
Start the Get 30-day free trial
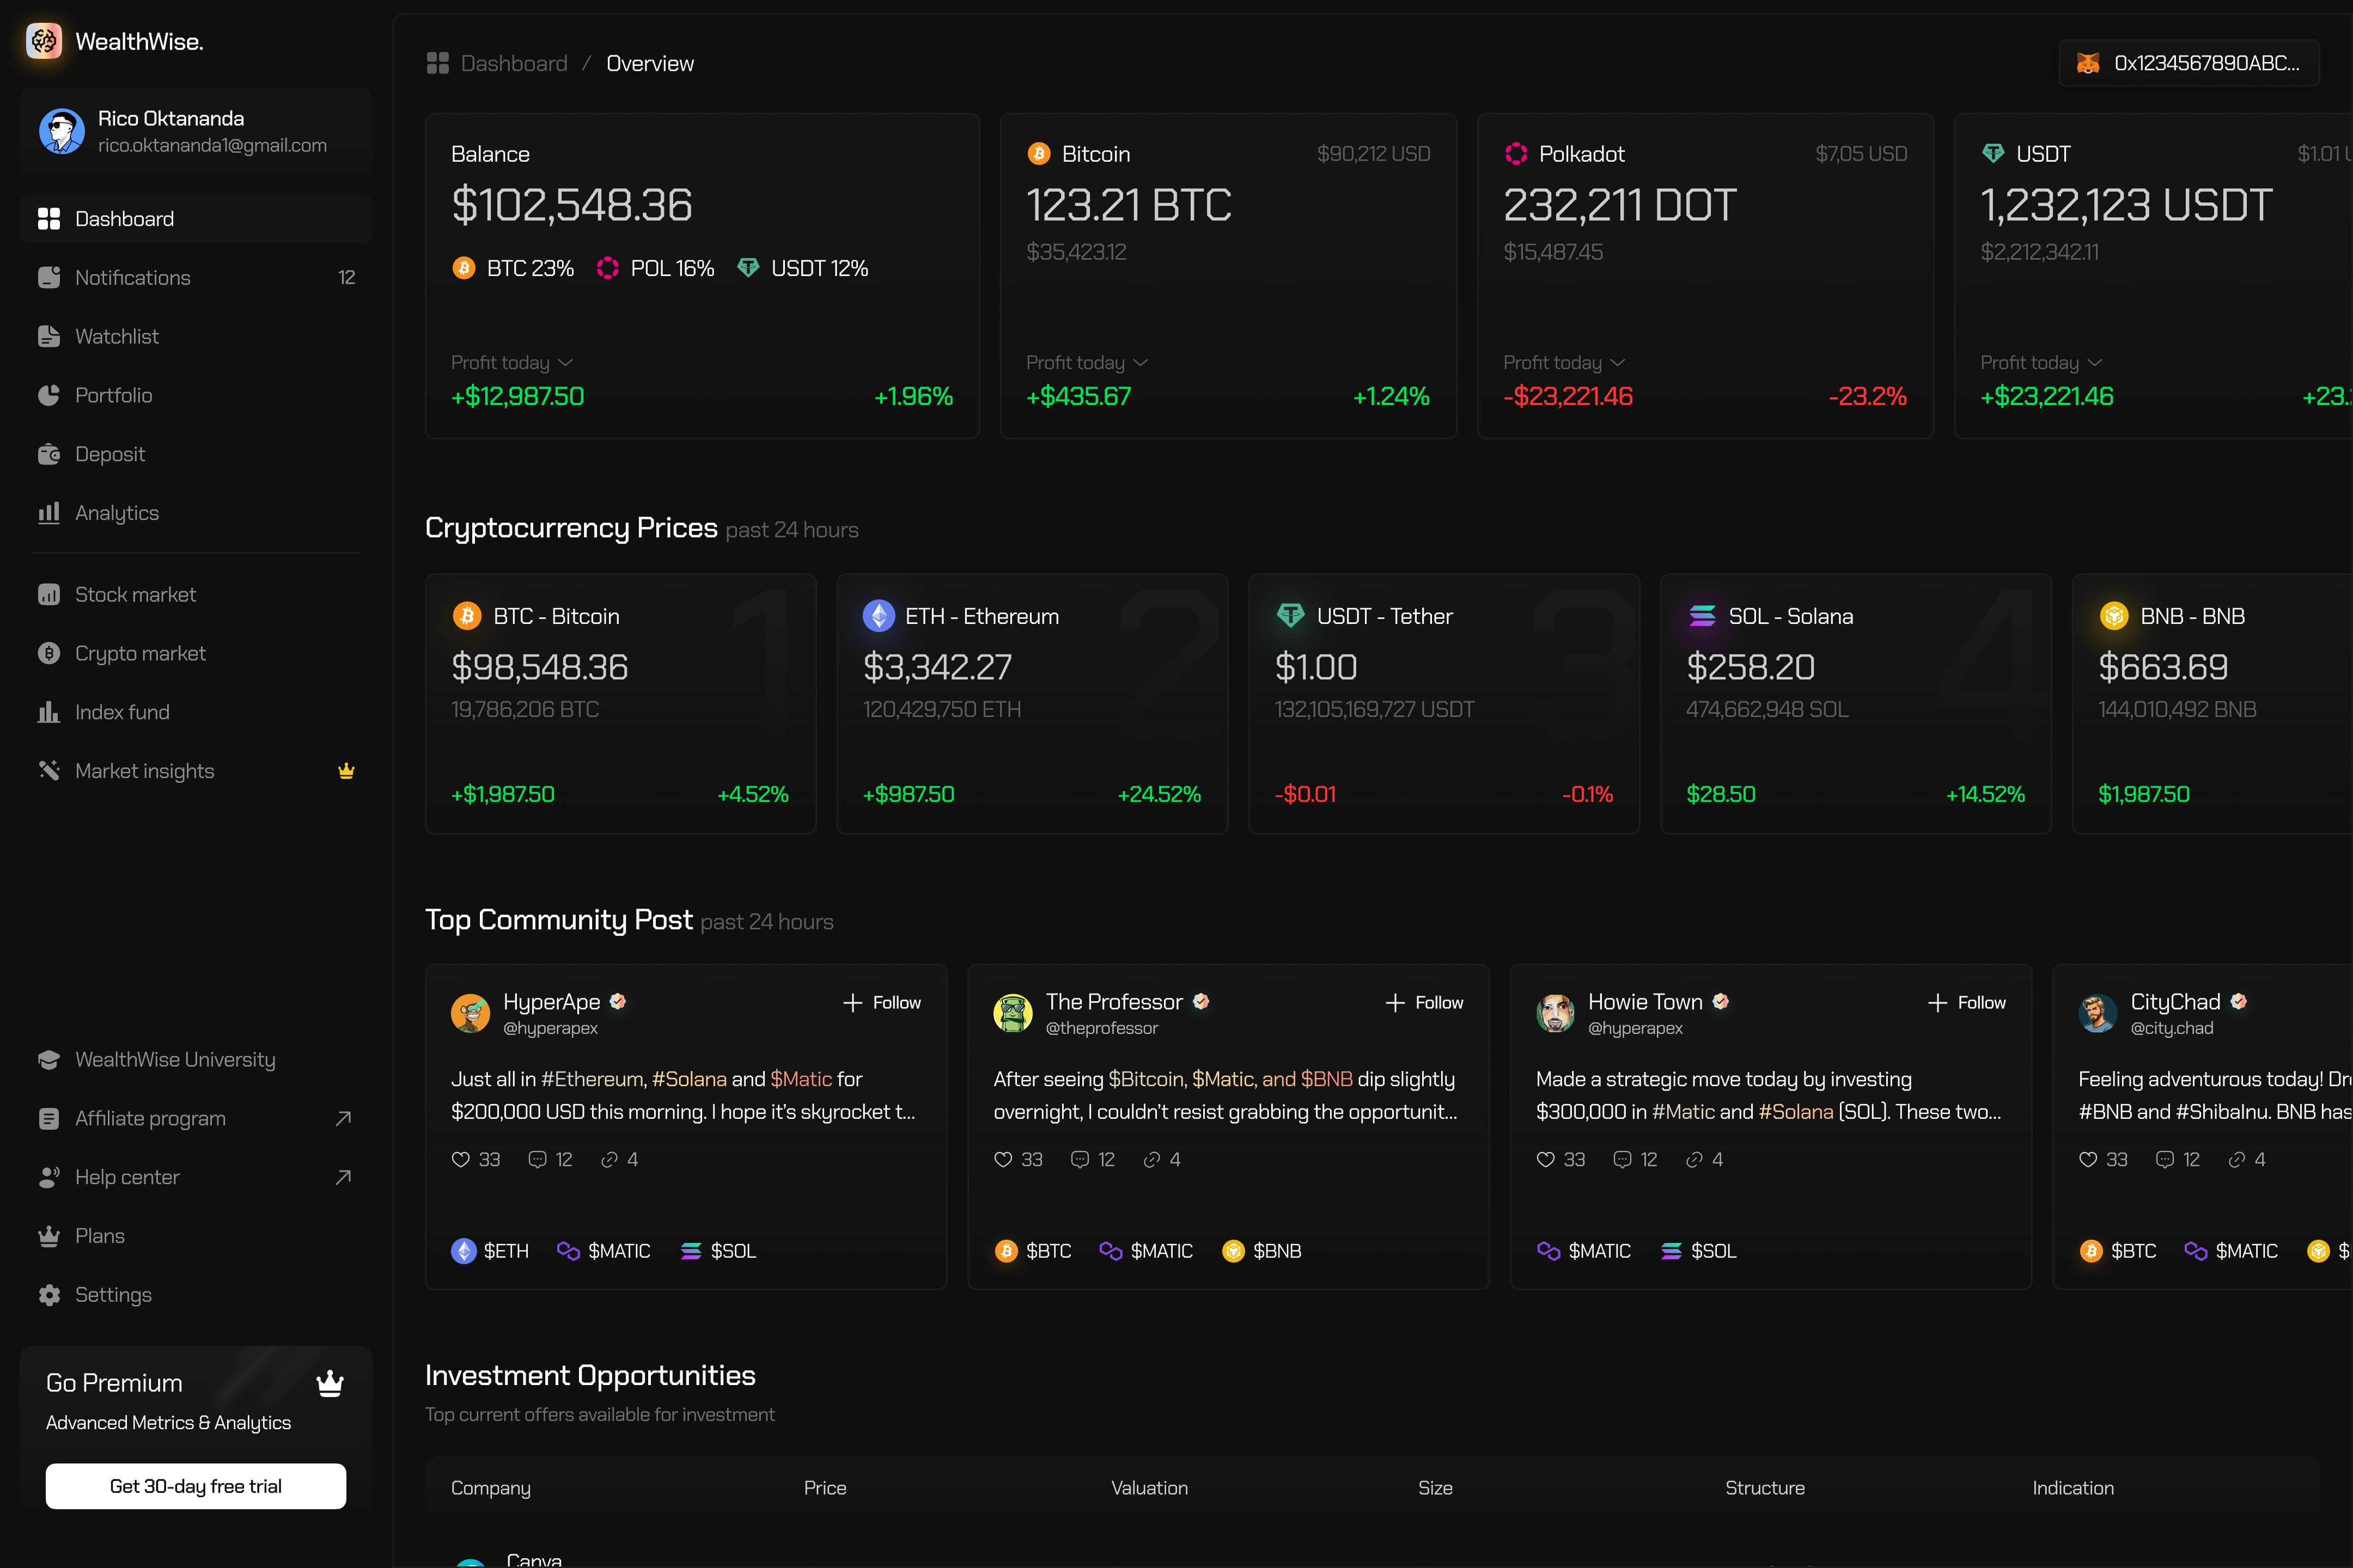pyautogui.click(x=196, y=1486)
